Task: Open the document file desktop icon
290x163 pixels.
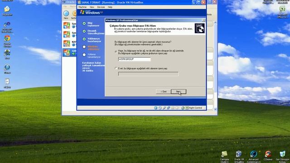Action: pos(7,83)
